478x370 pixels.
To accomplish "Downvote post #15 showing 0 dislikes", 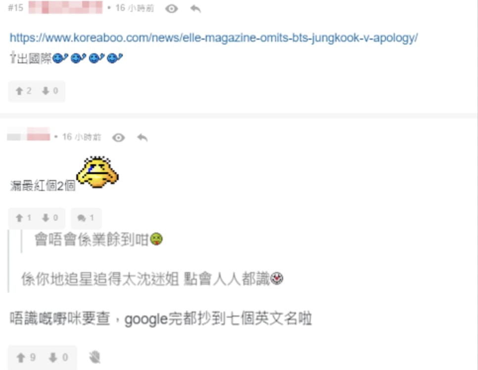I will click(50, 91).
